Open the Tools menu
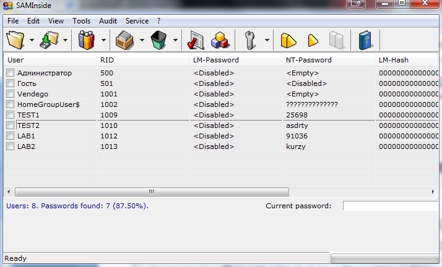The height and width of the screenshot is (267, 442). tap(81, 21)
